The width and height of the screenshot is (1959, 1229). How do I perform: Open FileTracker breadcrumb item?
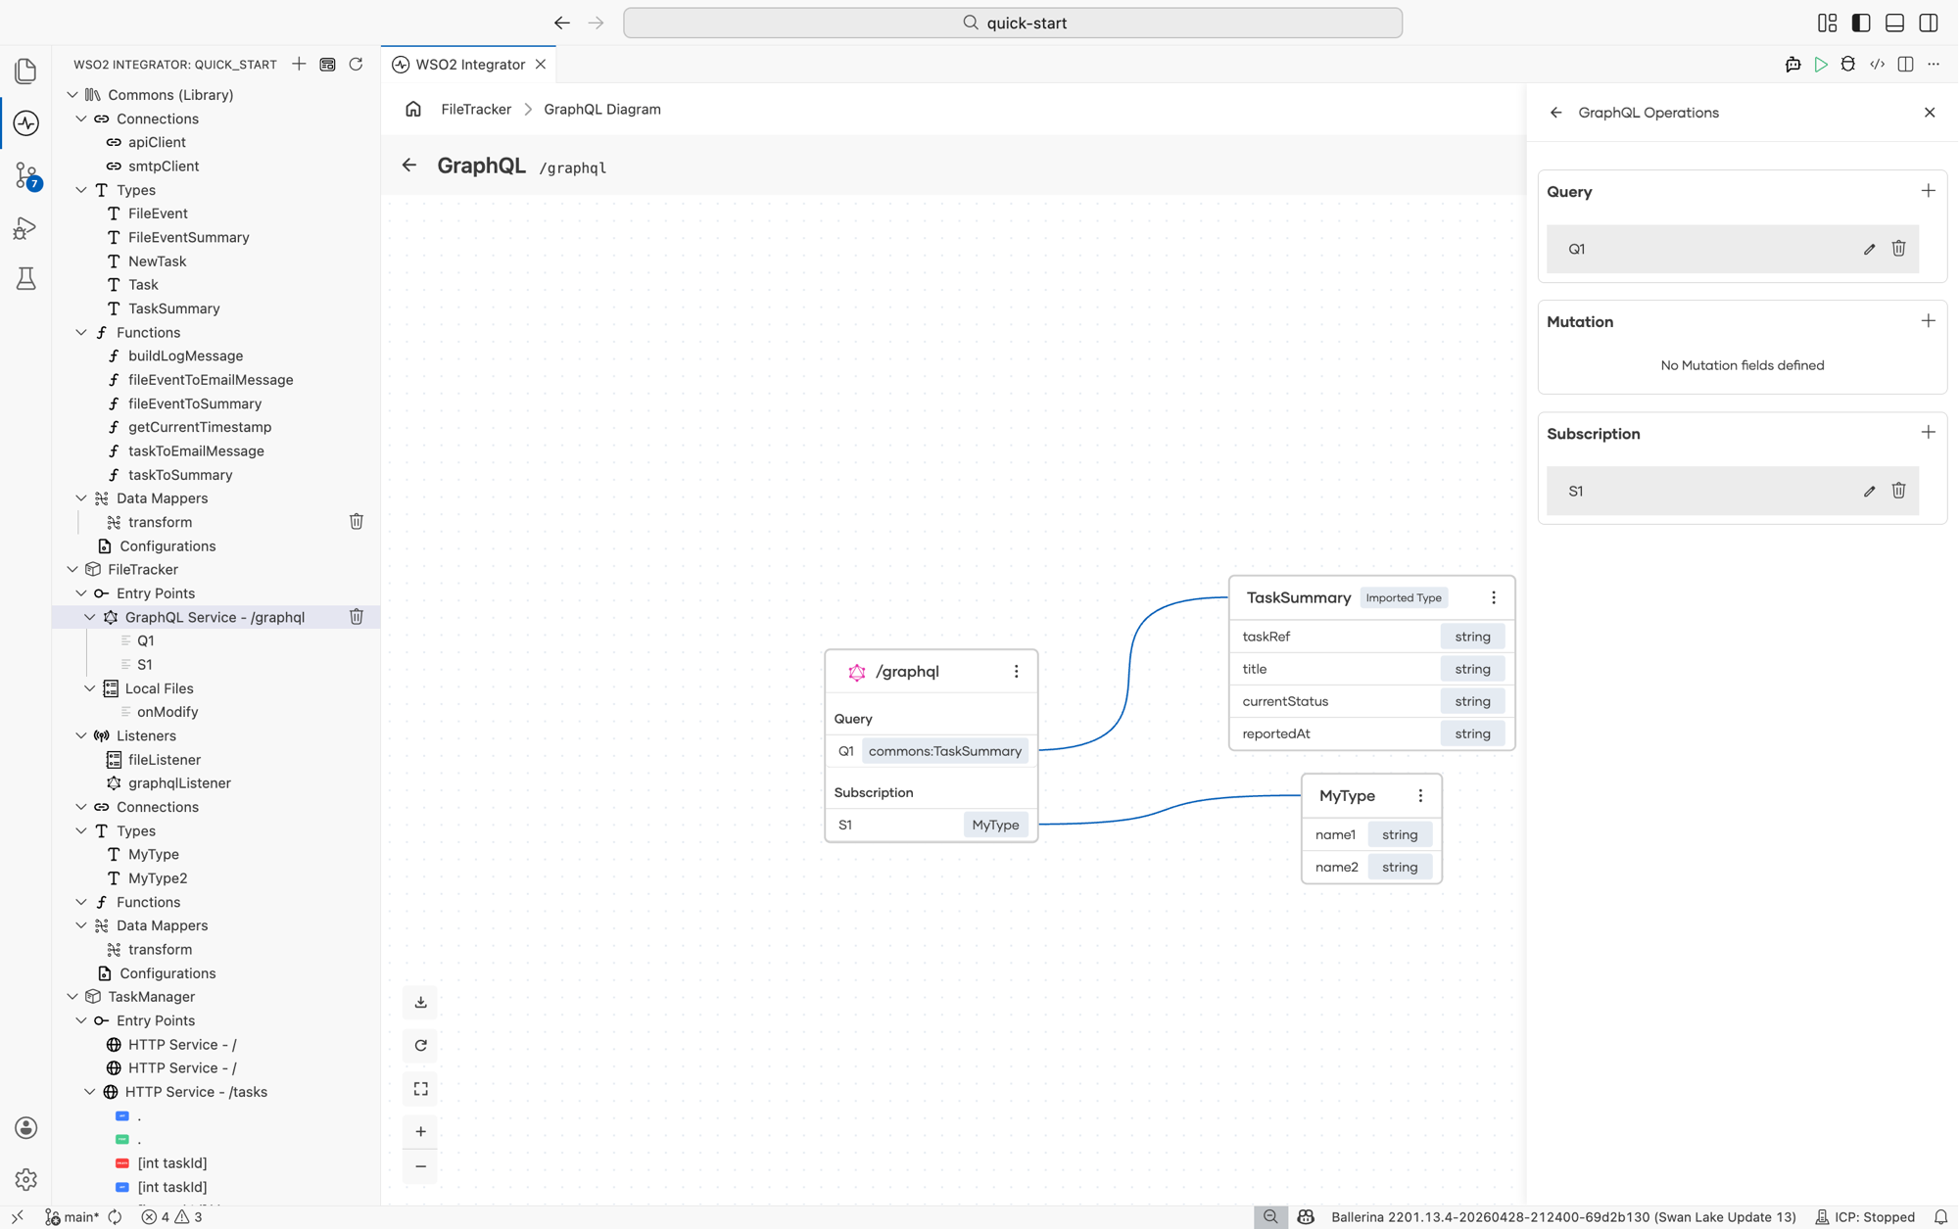coord(476,109)
